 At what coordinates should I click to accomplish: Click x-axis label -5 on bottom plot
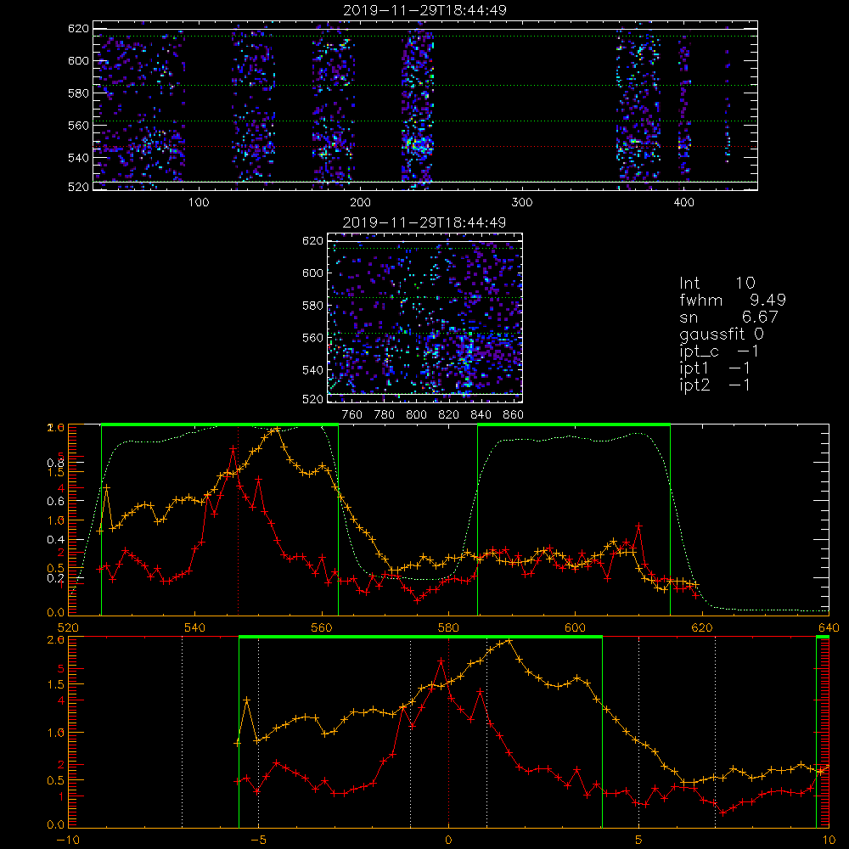coord(258,841)
